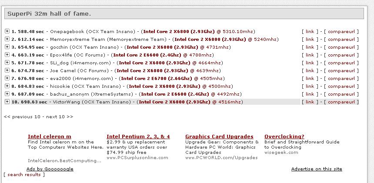Open the link for VictorWang's result

(310, 102)
